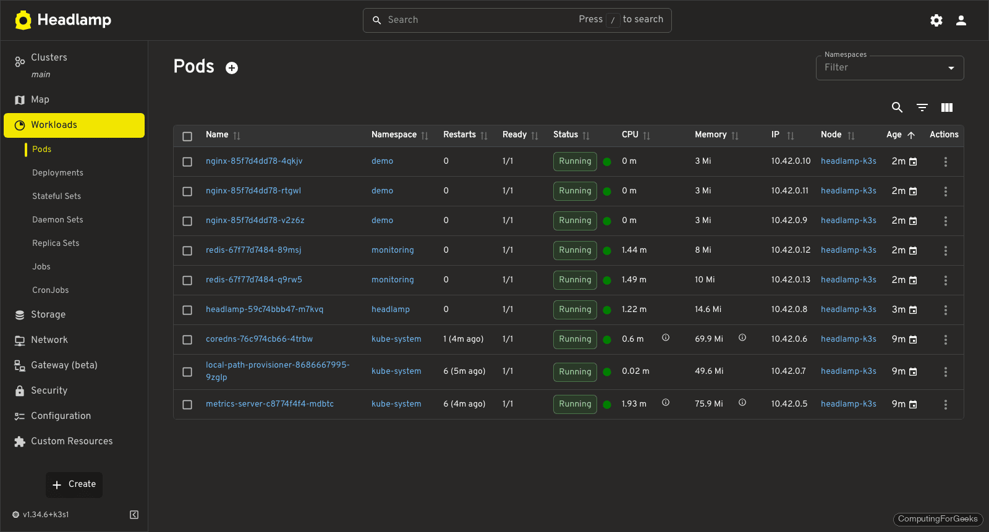This screenshot has height=532, width=989.
Task: Open Stateful Sets in the sidebar
Action: coord(56,196)
